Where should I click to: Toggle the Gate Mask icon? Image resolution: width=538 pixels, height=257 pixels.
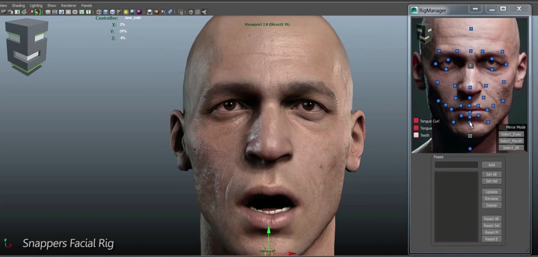click(x=68, y=12)
